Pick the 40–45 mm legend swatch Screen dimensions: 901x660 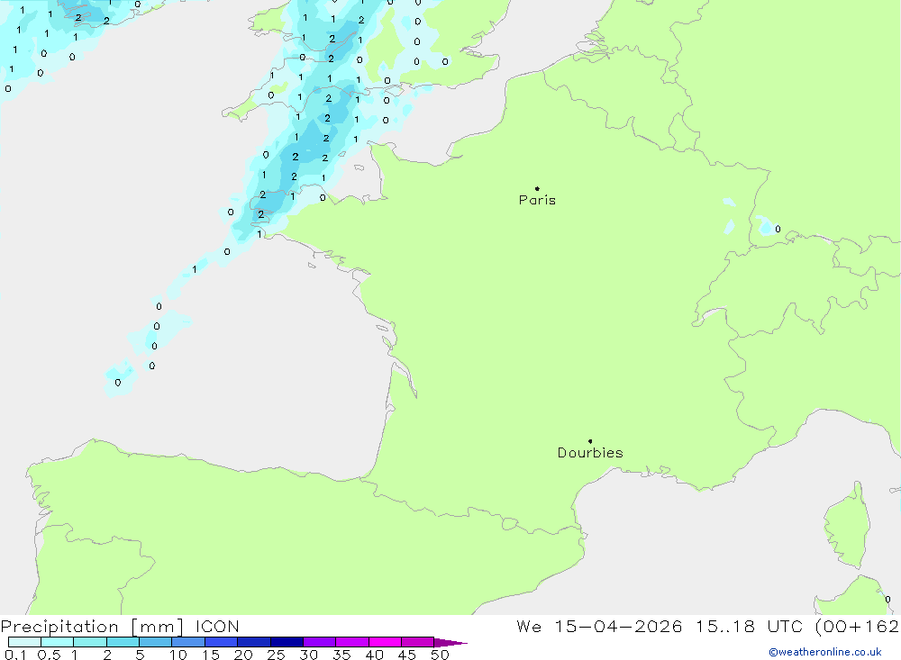385,642
